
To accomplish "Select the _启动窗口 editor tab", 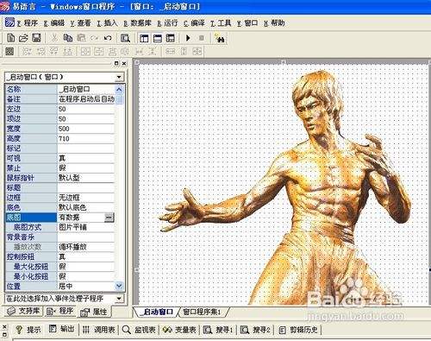I will (158, 312).
